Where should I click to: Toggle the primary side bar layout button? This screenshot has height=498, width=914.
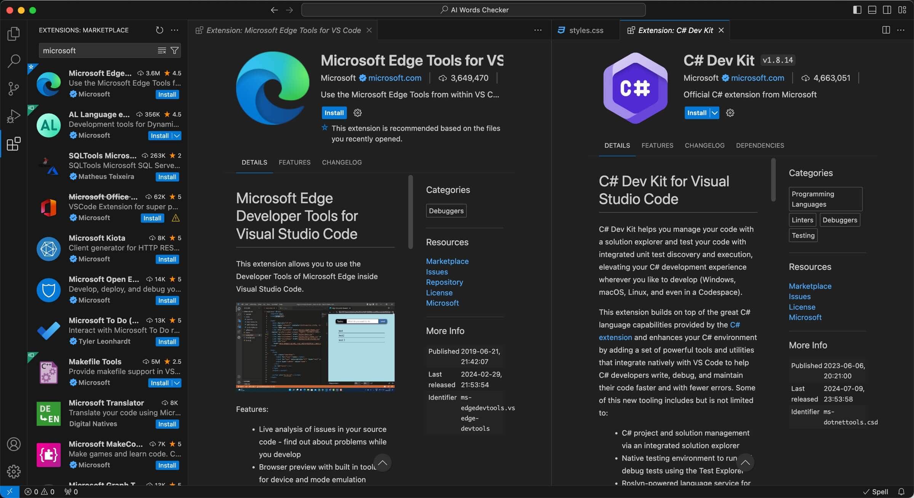(857, 10)
